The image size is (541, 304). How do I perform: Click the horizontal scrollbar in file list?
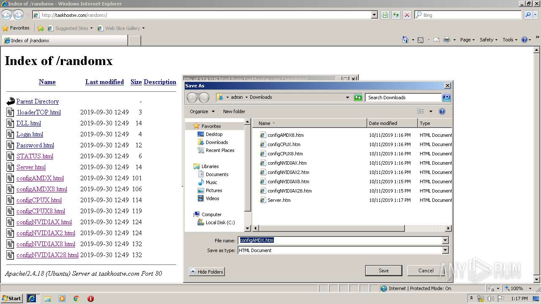coord(331,228)
